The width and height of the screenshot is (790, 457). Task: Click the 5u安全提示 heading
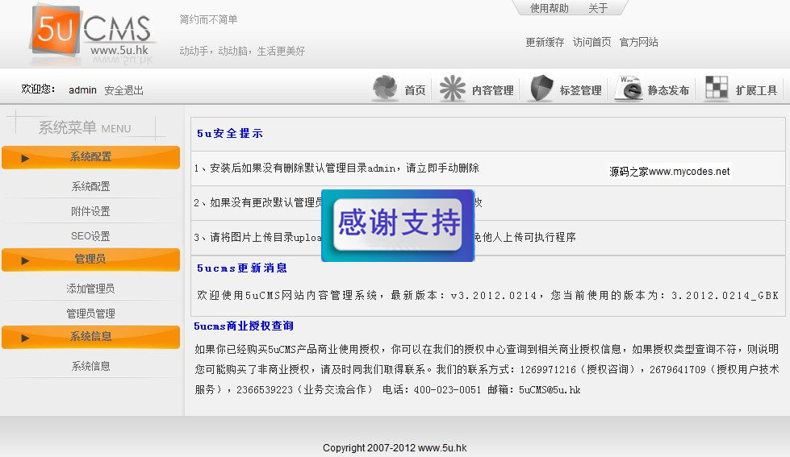[x=230, y=133]
